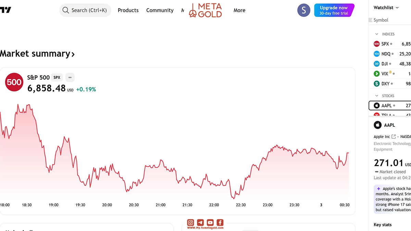Click the 6,858.48 price value

click(x=46, y=88)
